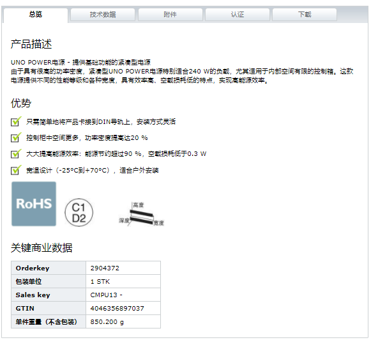The image size is (371, 340).
Task: Click the text 大大提高能源效率
Action: [52, 154]
